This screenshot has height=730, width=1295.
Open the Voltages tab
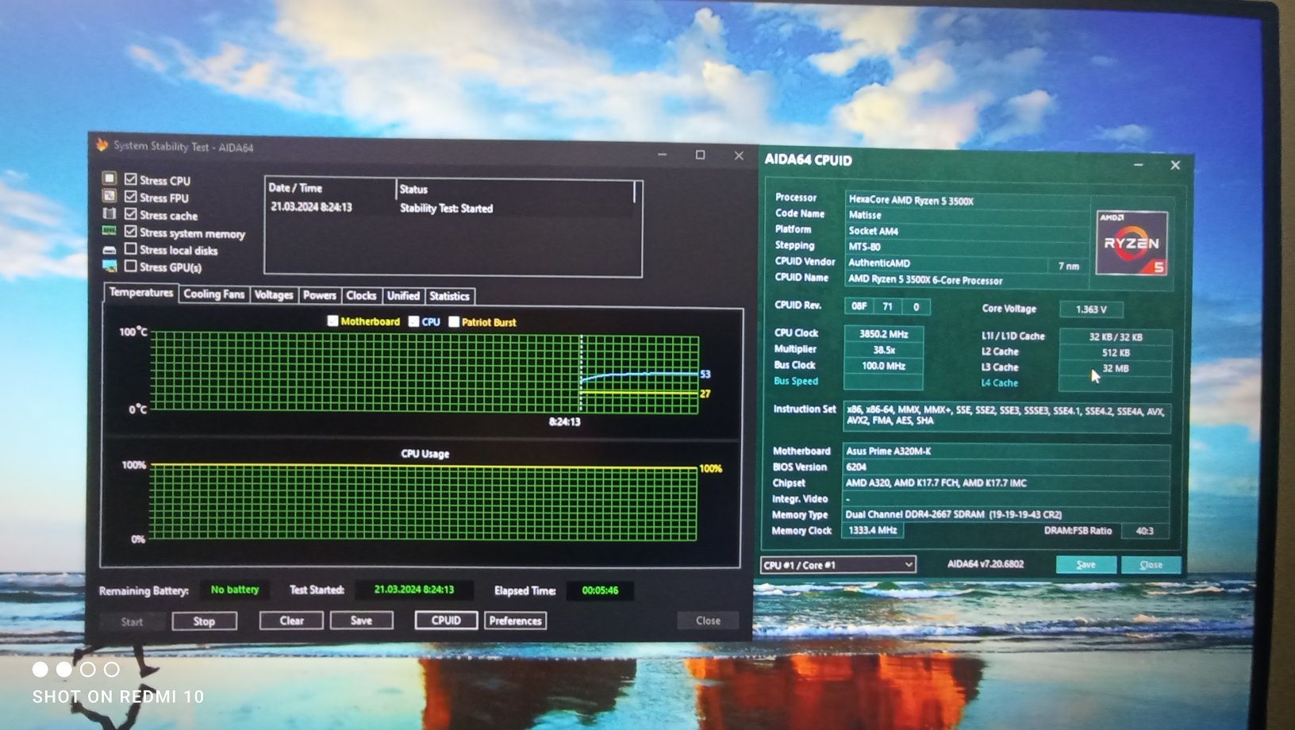click(274, 295)
